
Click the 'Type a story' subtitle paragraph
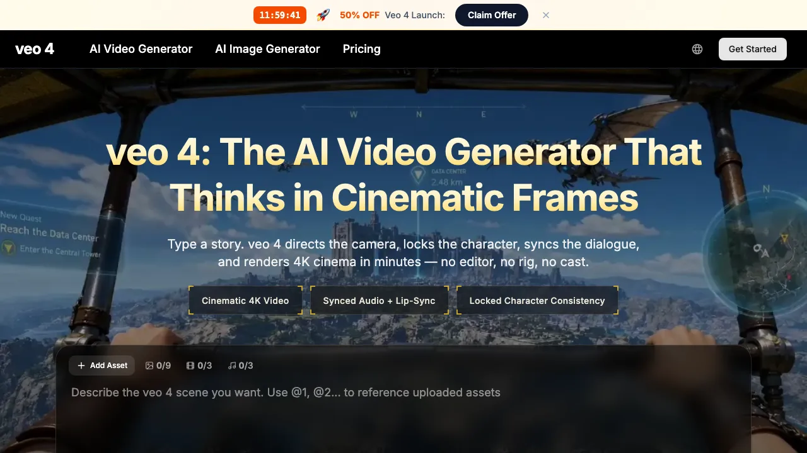[403, 253]
